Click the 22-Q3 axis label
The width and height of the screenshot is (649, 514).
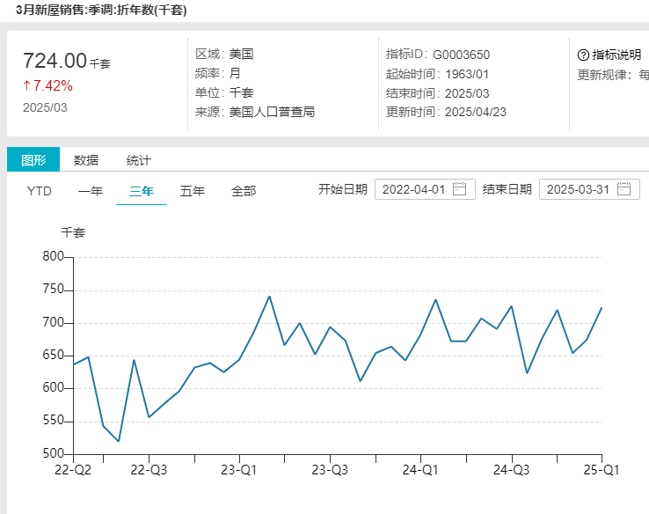149,470
